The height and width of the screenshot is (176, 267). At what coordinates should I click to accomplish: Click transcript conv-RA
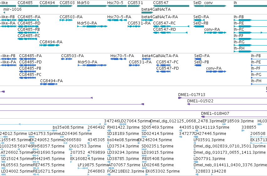click(x=215, y=33)
